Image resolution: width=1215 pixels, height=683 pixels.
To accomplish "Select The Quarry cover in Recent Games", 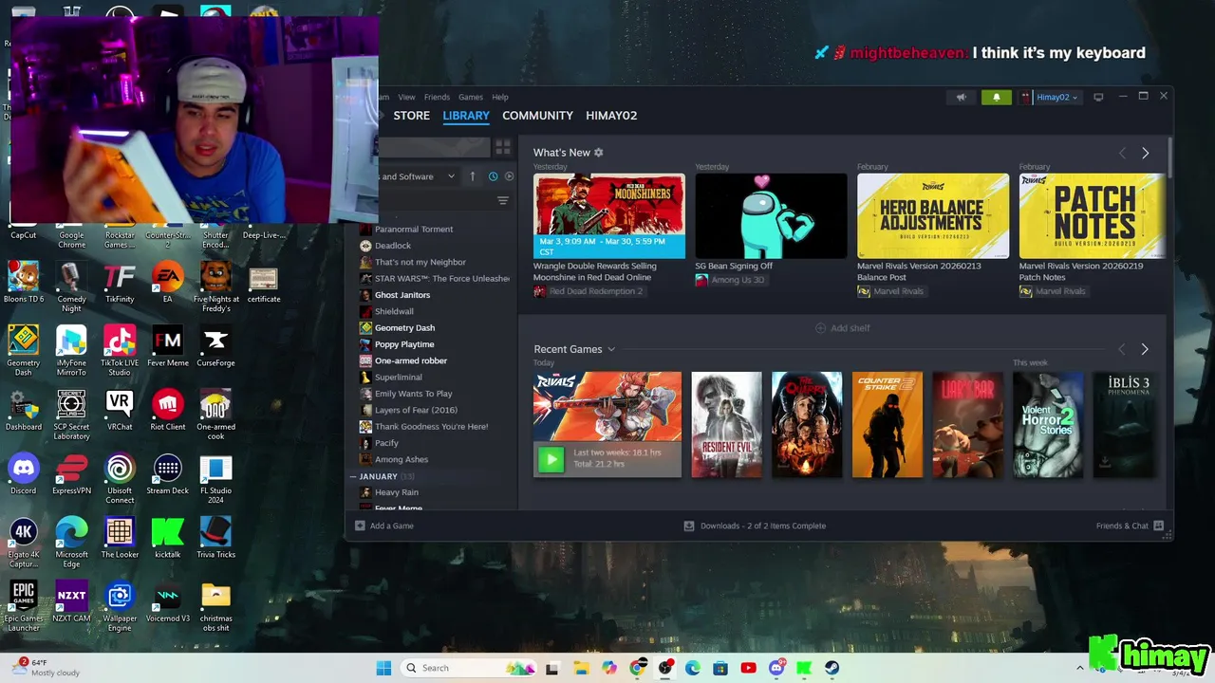I will 807,425.
